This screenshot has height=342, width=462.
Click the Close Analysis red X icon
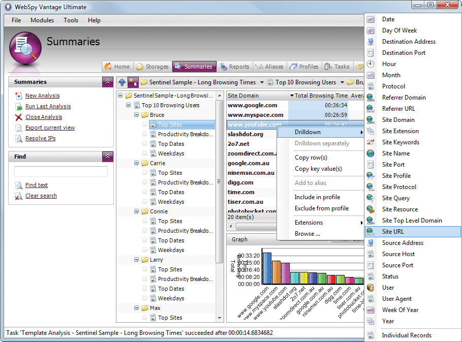pos(19,117)
